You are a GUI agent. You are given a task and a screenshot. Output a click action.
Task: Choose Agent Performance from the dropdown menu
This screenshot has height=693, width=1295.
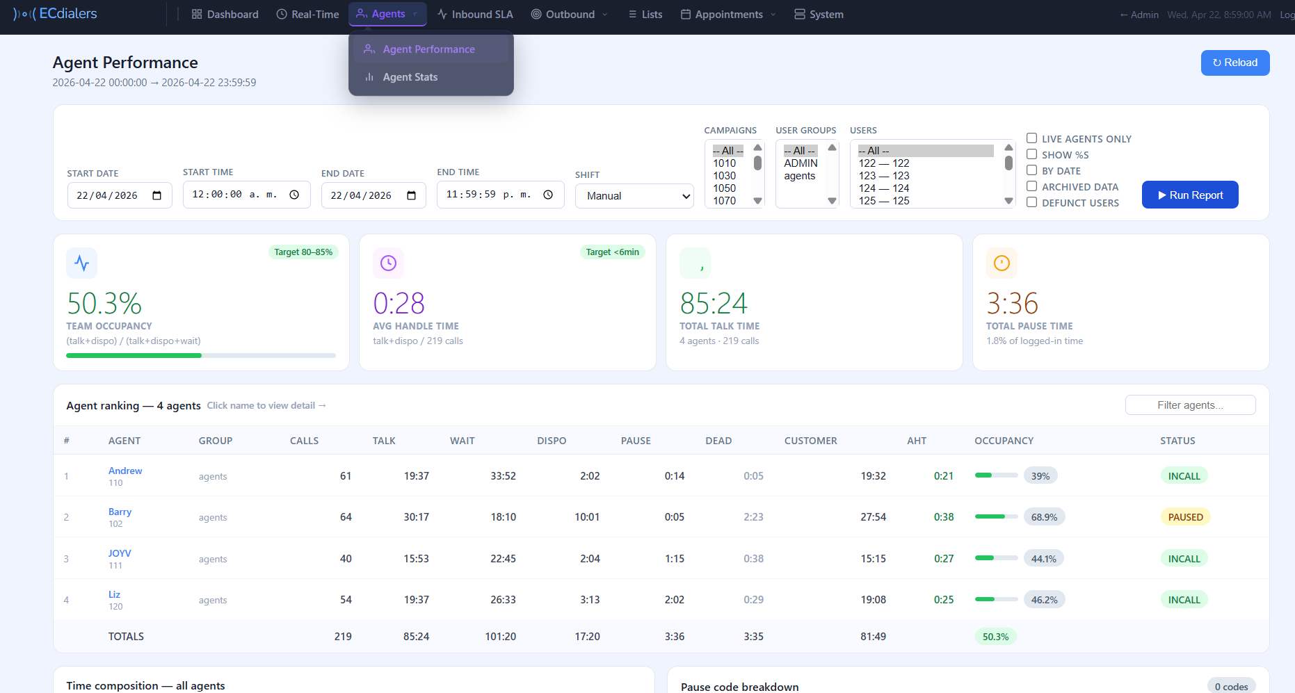(x=431, y=49)
